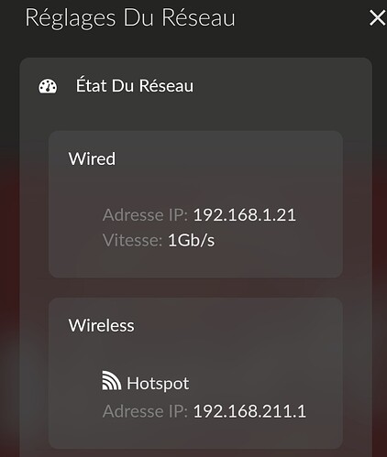Click the Hotspot Wi-Fi signal icon
The width and height of the screenshot is (387, 457).
(x=111, y=380)
